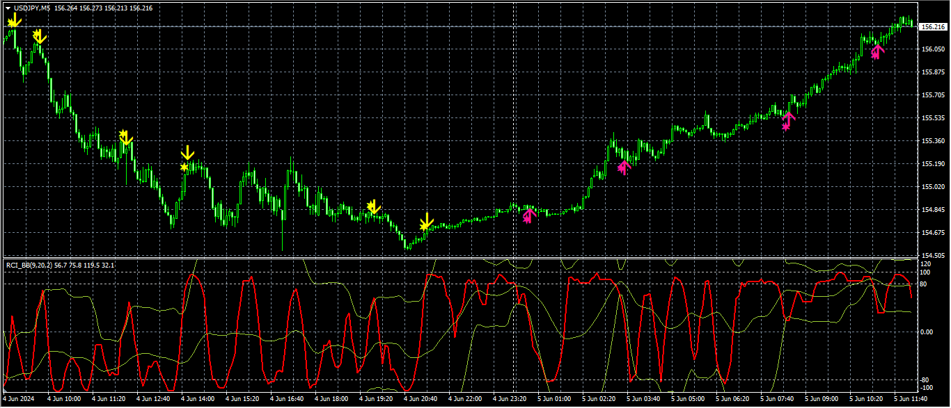Click the 155.360 price axis label
Image resolution: width=951 pixels, height=408 pixels.
[x=932, y=141]
